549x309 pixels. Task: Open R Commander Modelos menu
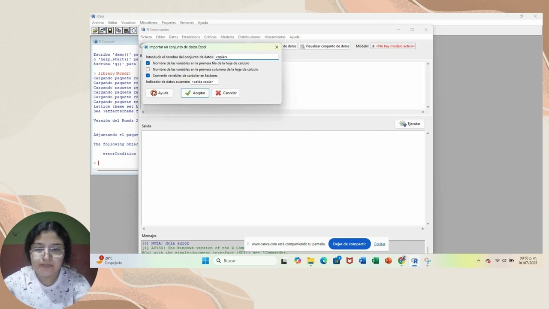click(227, 37)
